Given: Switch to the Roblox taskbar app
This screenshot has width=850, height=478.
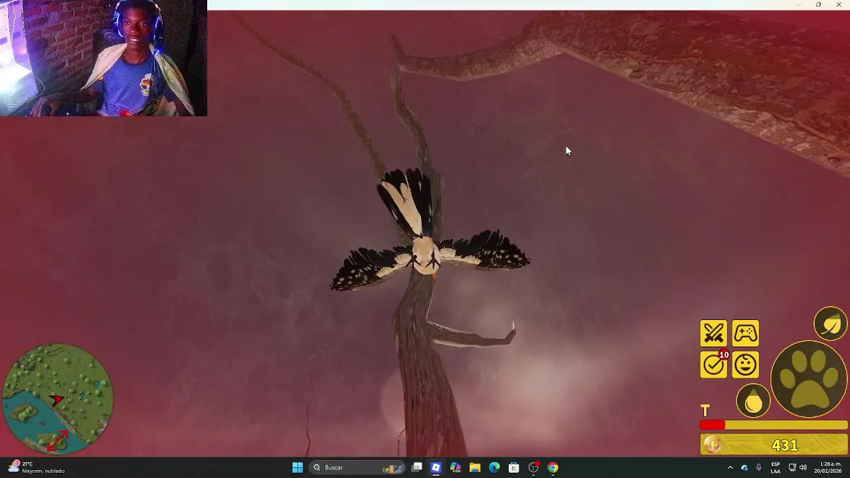Looking at the screenshot, I should point(436,467).
